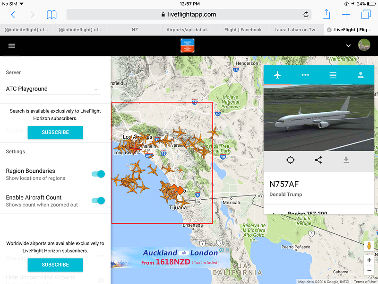
Task: Open the ATC Playground server dropdown
Action: [53, 89]
